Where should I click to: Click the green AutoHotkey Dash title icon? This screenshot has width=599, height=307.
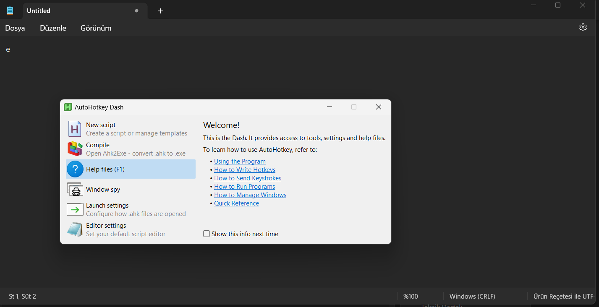pyautogui.click(x=68, y=107)
